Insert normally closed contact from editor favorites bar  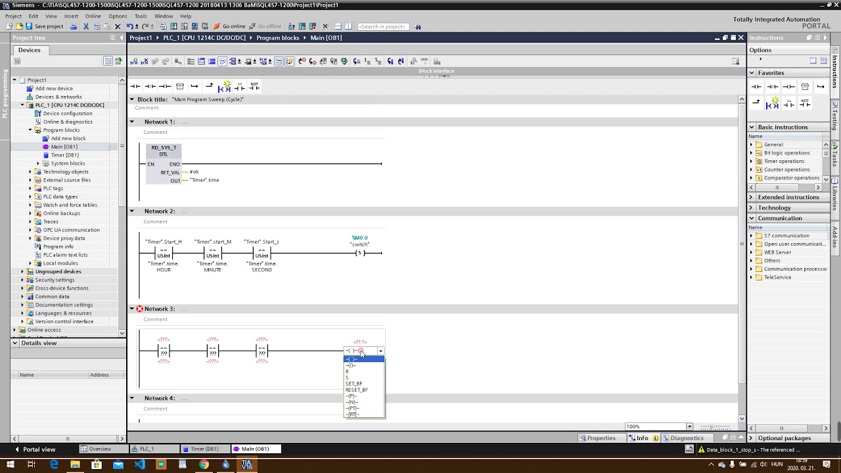click(x=150, y=86)
